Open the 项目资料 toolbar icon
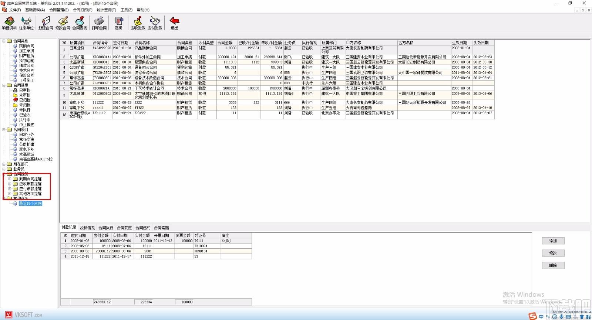 [9, 23]
